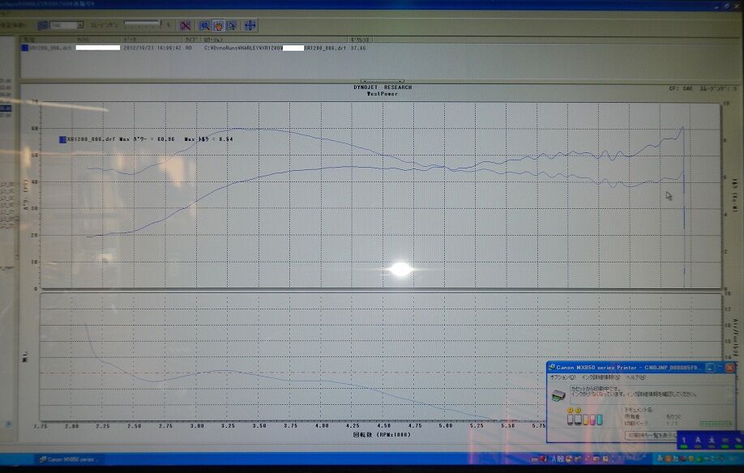This screenshot has height=473, width=744.
Task: Close the Canon MX850 printer window
Action: [x=730, y=368]
